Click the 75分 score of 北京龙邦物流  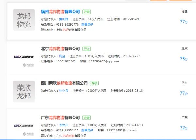coord(184,59)
